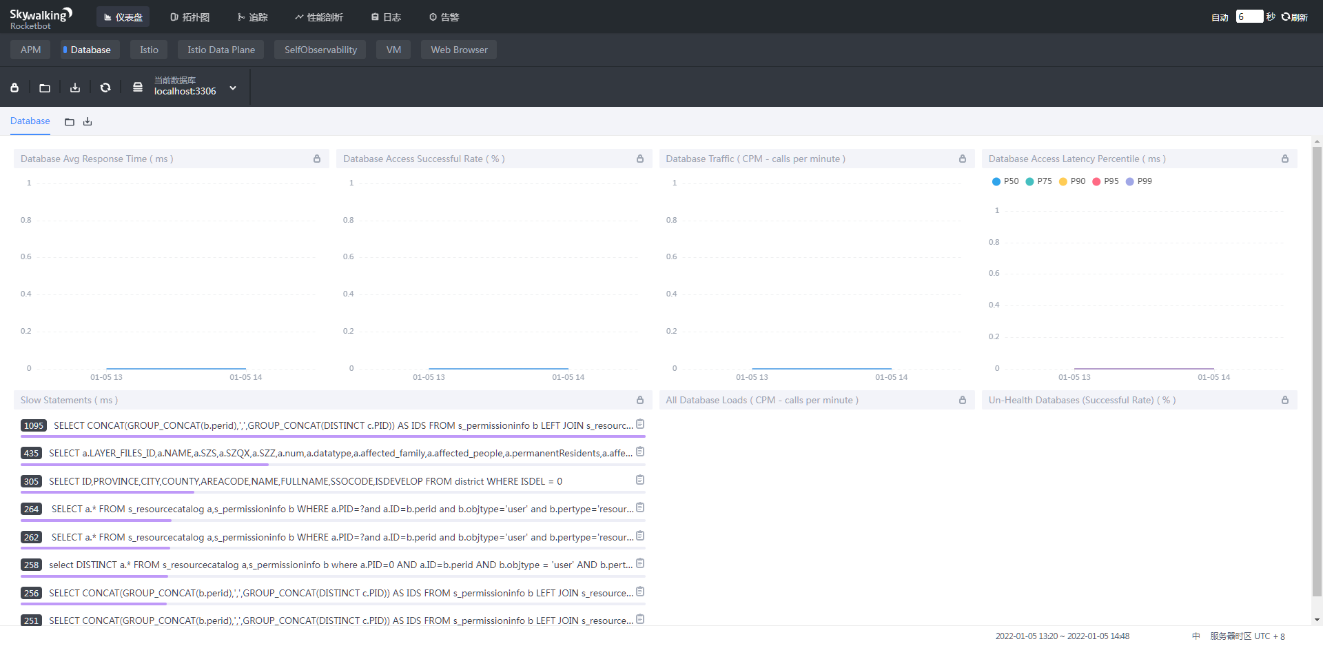Lock the All Database Loads panel
Screen dimensions: 1323x646
[963, 400]
